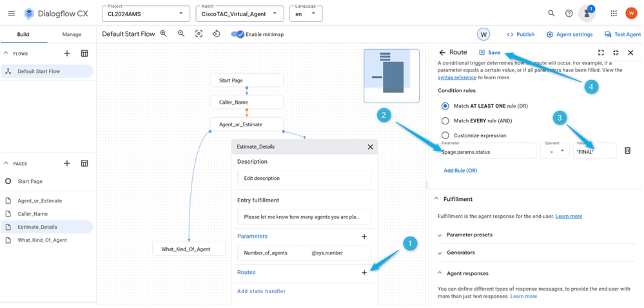Screen dimensions: 644x308
Task: Collapse the PAGES section
Action: [x=6, y=163]
